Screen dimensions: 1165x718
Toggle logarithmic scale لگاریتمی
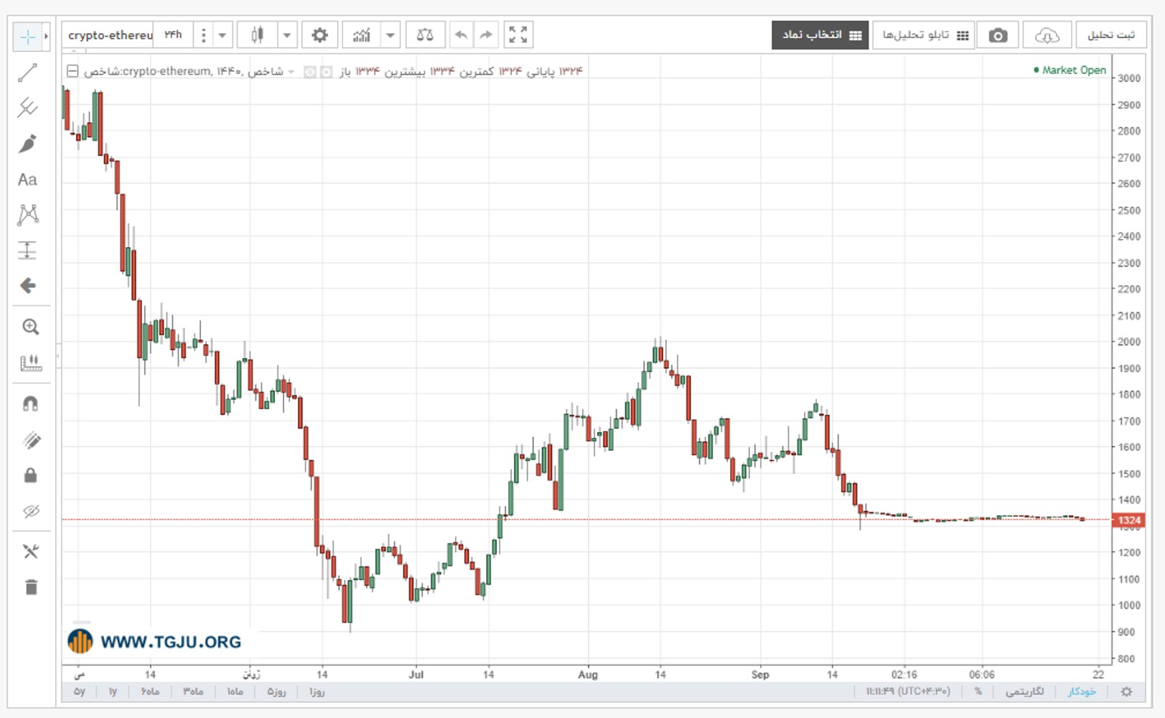(x=1024, y=691)
